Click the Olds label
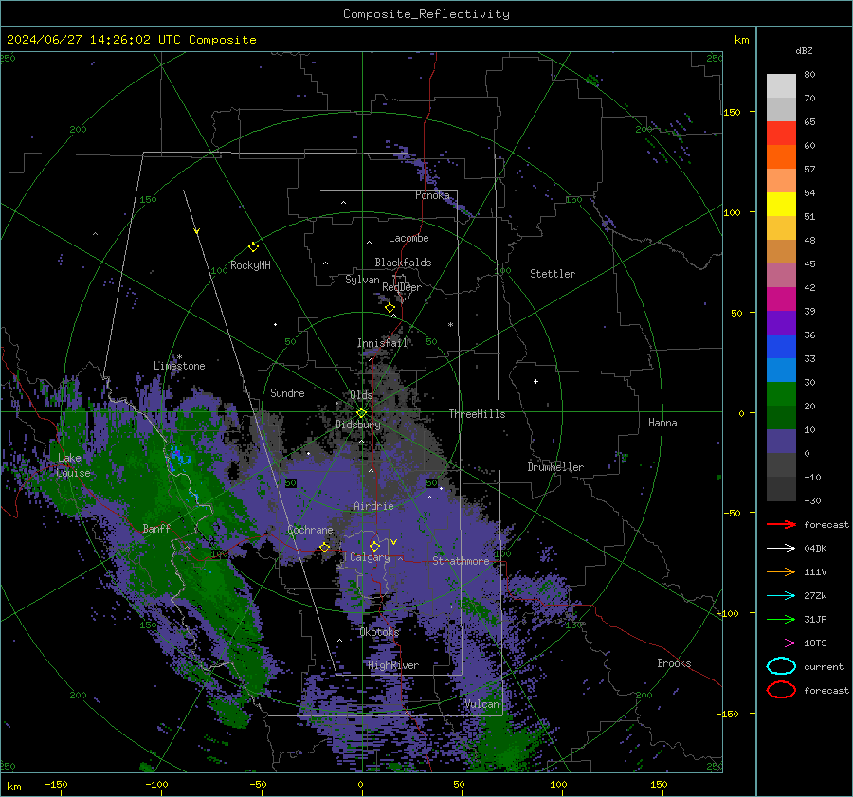853x797 pixels. coord(361,395)
